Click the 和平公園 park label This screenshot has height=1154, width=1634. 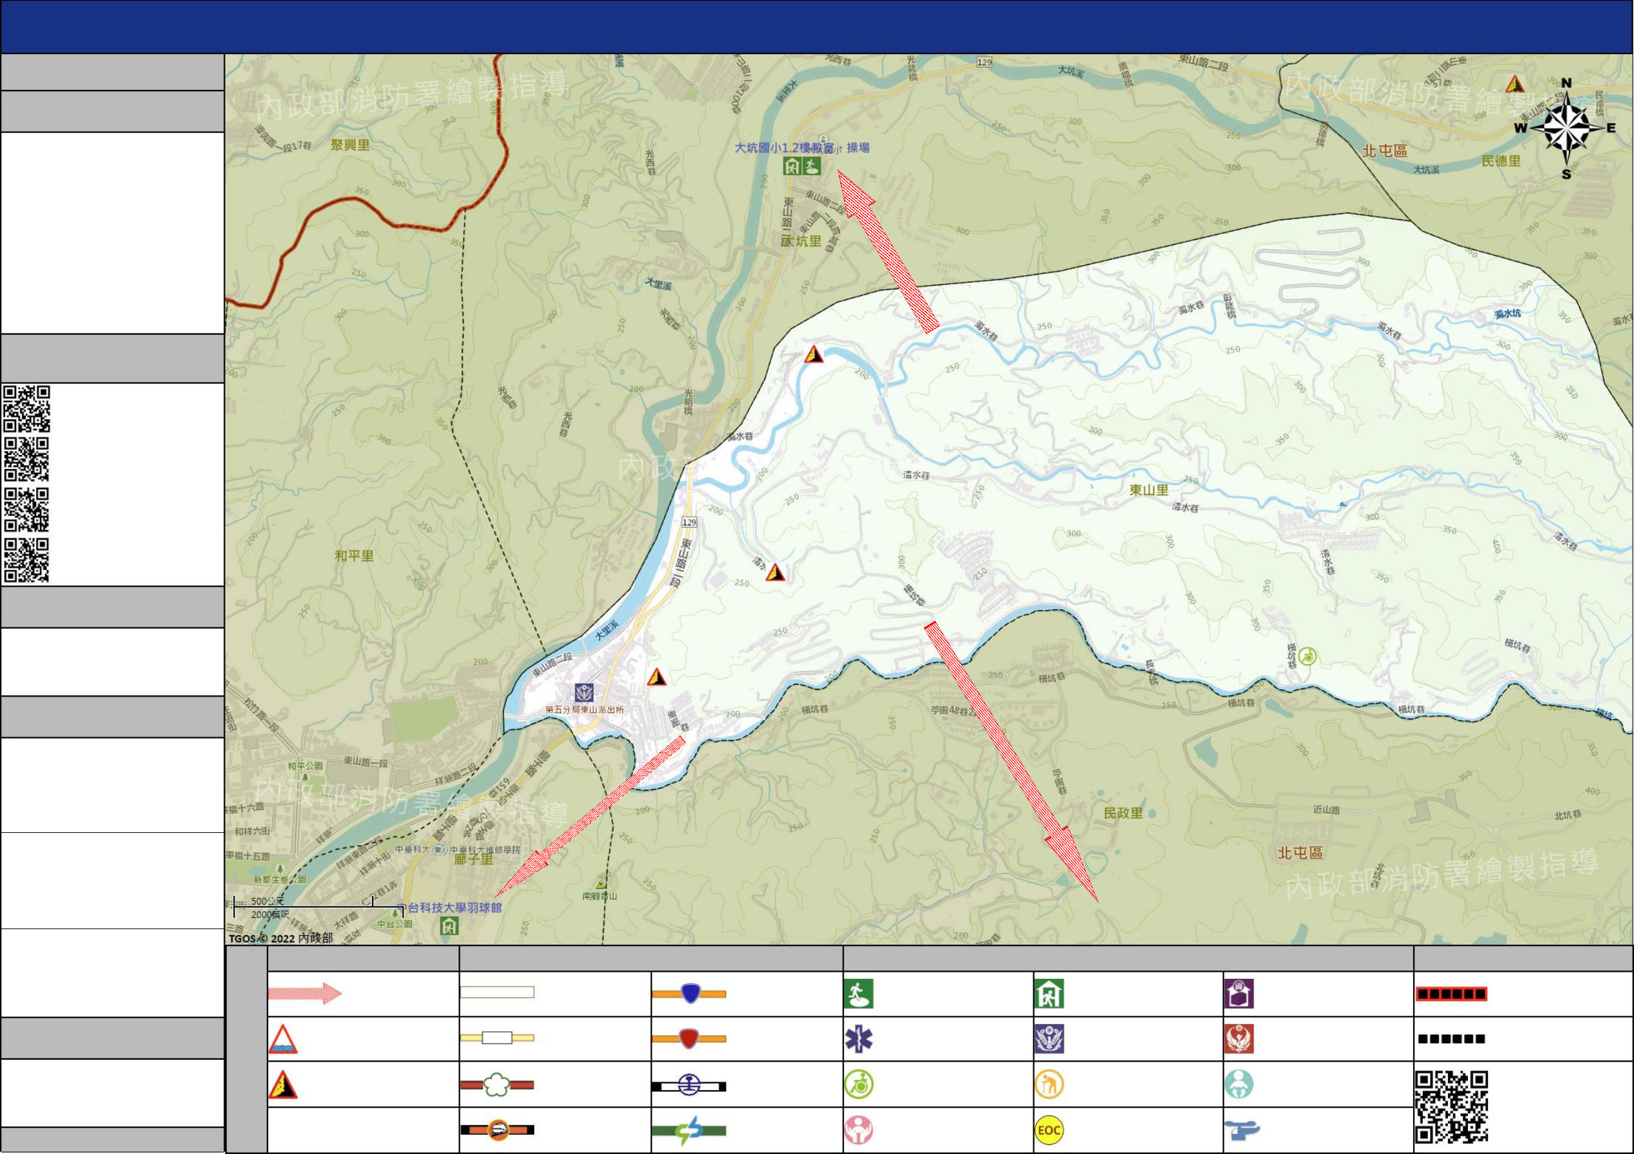point(305,767)
